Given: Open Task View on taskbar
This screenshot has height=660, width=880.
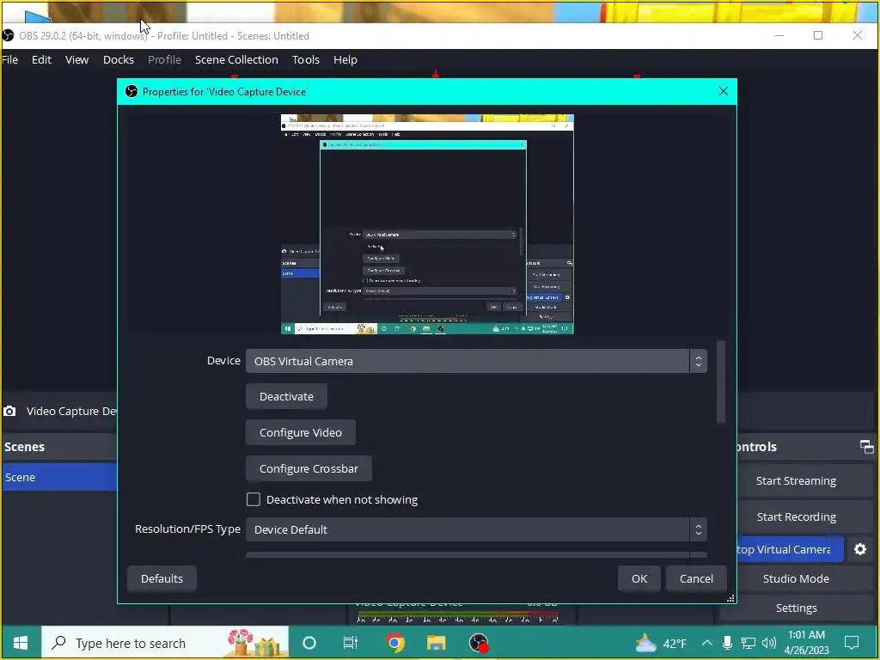Looking at the screenshot, I should pos(351,643).
